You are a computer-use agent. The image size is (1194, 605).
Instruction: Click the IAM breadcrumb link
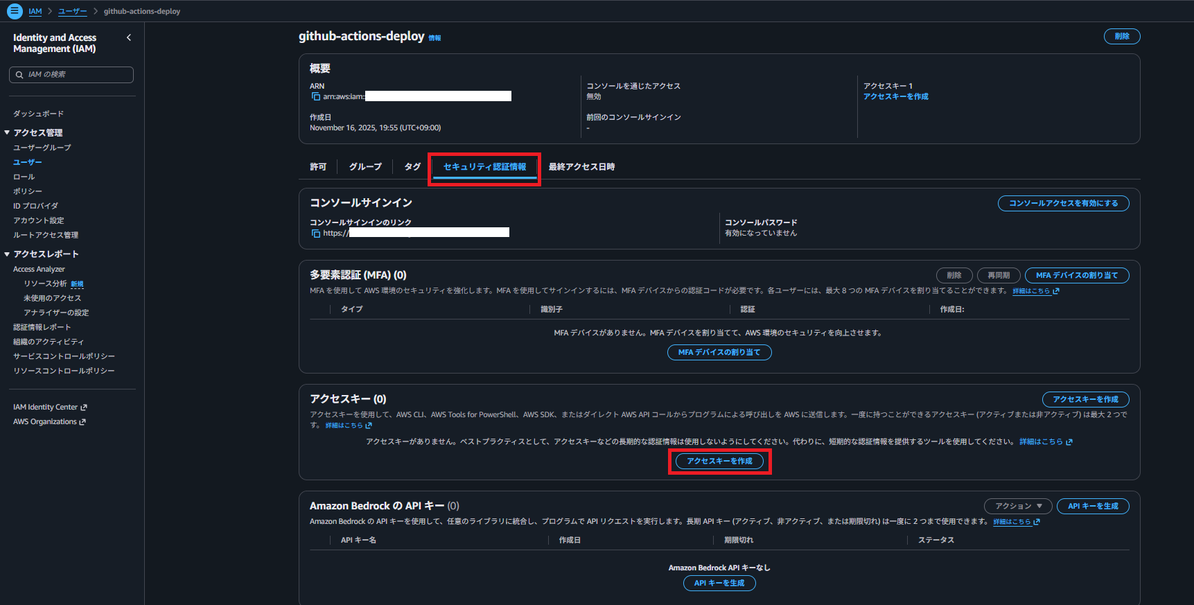tap(35, 11)
